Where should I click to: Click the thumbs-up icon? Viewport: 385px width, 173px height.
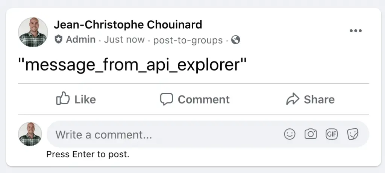coord(63,98)
